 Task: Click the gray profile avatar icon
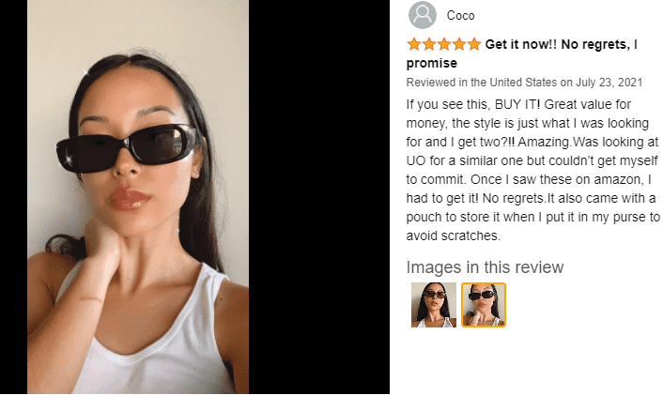[422, 15]
